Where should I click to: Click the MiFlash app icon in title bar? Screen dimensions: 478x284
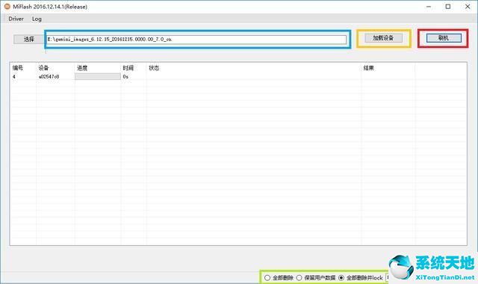(7, 7)
